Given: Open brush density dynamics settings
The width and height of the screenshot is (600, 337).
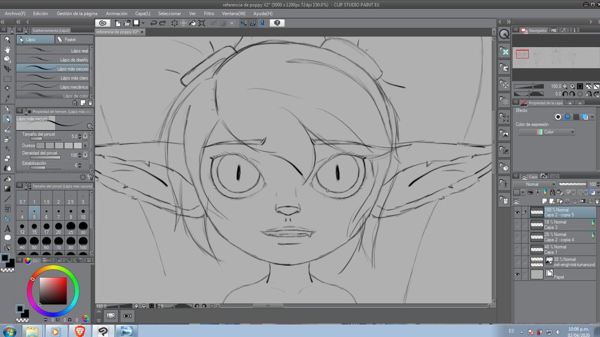Looking at the screenshot, I should (x=85, y=155).
